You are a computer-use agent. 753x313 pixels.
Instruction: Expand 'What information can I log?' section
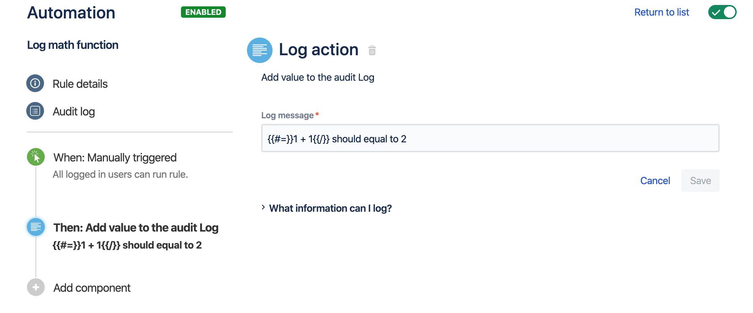coord(330,208)
